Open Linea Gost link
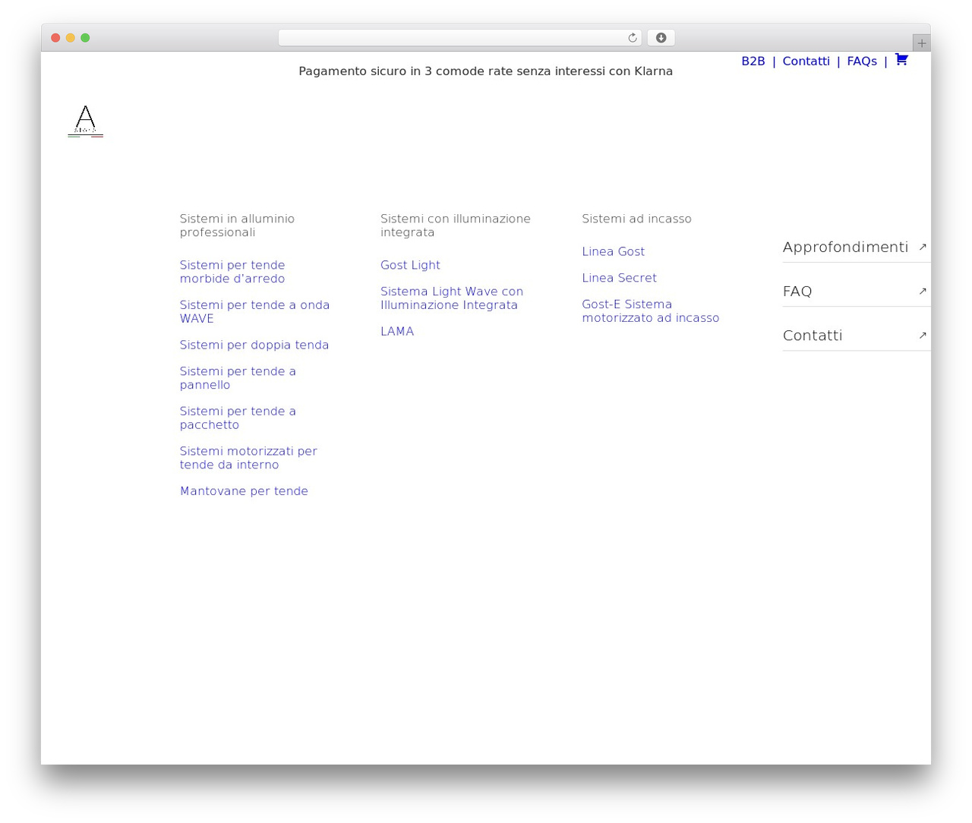Screen dimensions: 972x823 [613, 251]
